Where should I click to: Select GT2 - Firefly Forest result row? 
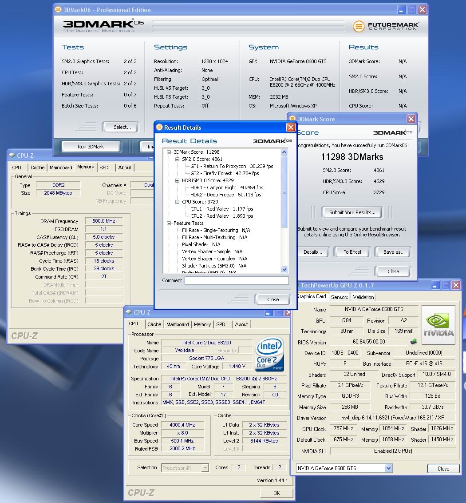click(x=225, y=173)
